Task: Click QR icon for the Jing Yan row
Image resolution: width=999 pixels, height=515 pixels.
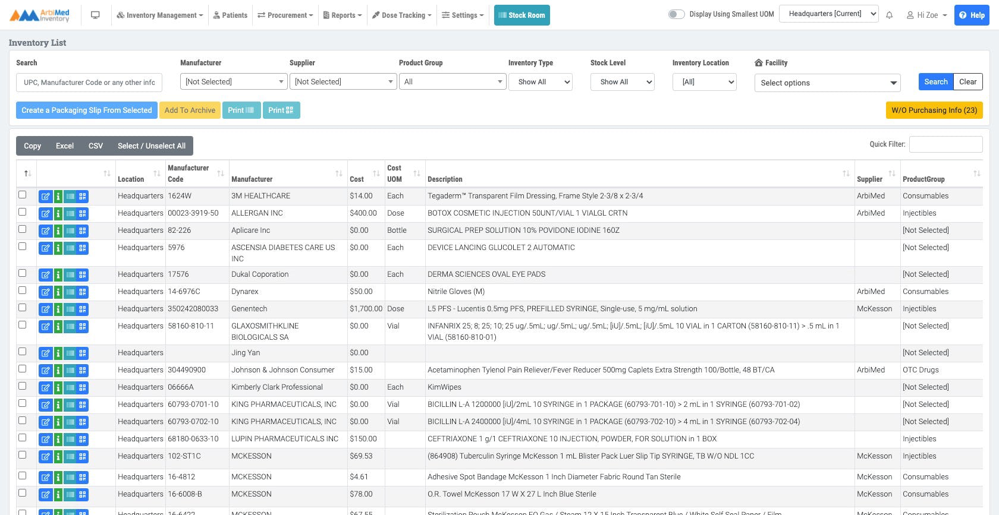Action: click(x=83, y=353)
